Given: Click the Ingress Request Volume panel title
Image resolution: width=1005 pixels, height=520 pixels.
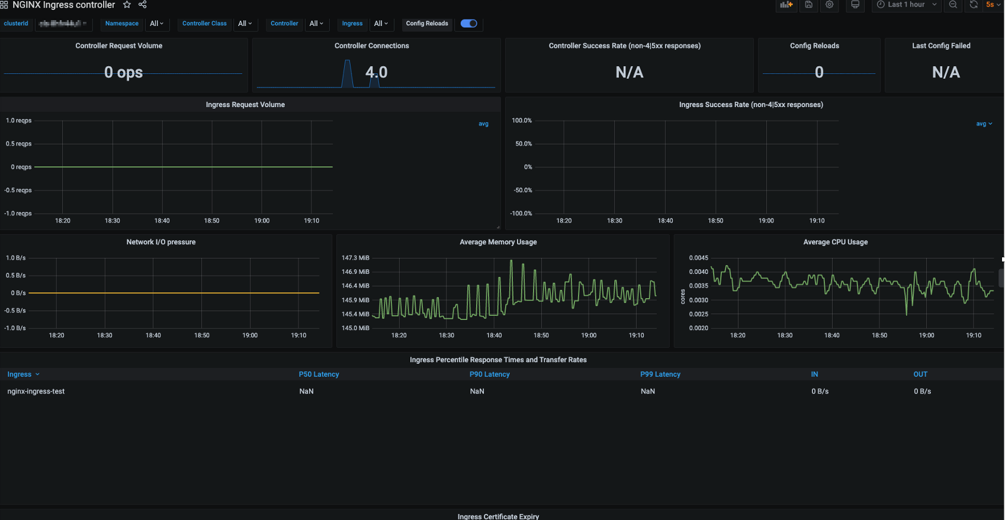Looking at the screenshot, I should [245, 105].
